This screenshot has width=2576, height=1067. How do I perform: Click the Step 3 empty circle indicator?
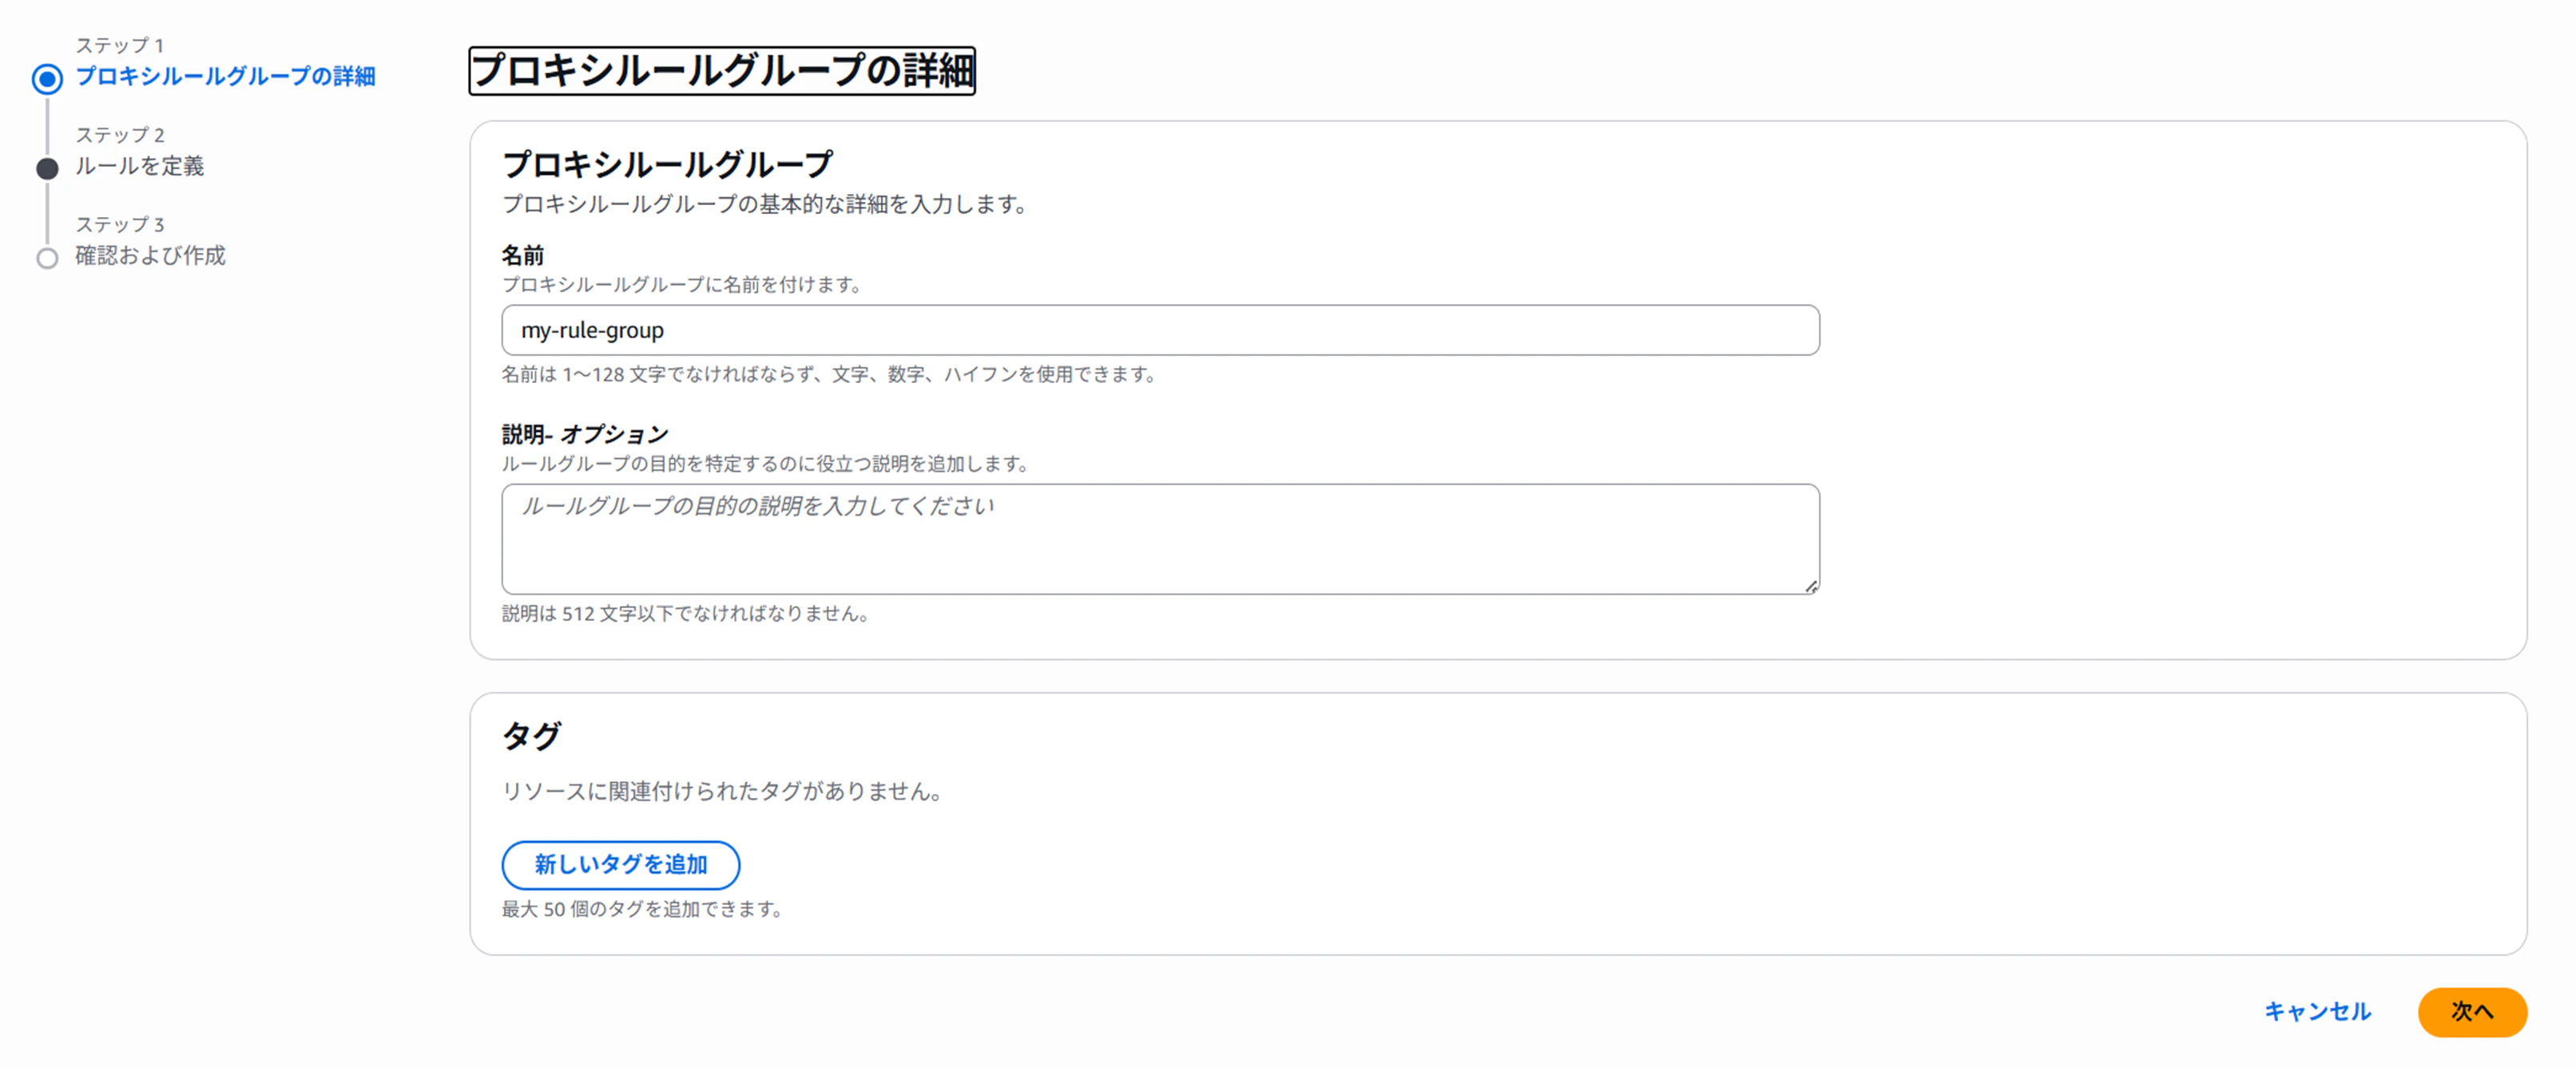click(47, 259)
